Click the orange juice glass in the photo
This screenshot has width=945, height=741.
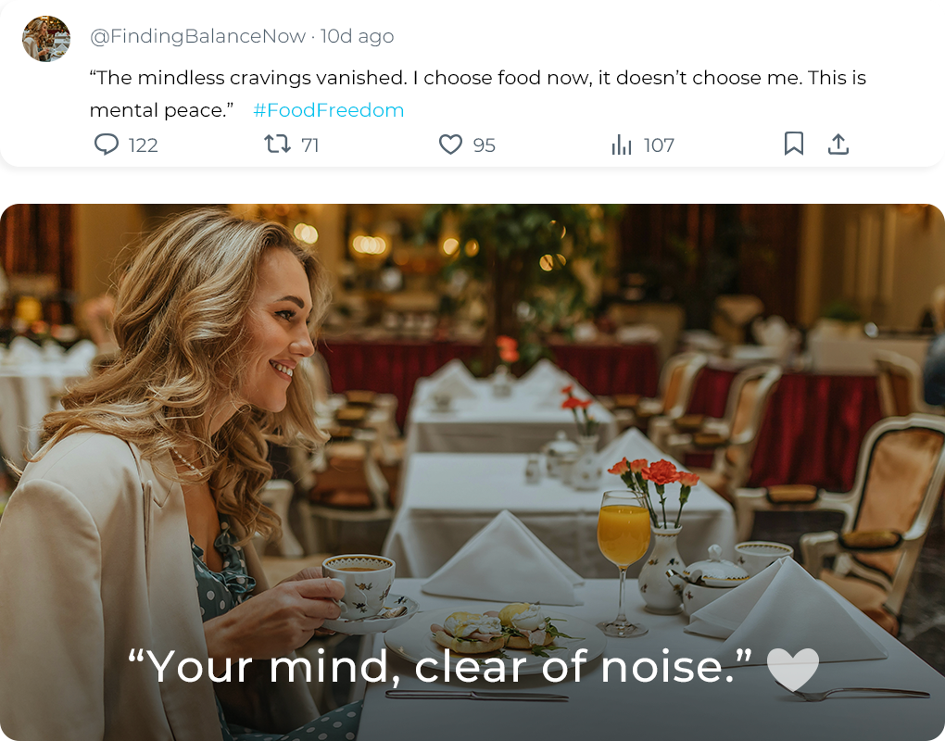[x=624, y=537]
